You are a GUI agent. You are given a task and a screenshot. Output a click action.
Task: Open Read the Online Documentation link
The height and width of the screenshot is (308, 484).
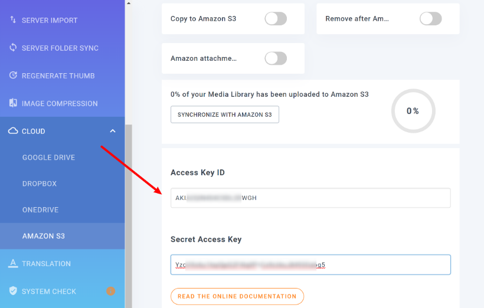coord(237,296)
